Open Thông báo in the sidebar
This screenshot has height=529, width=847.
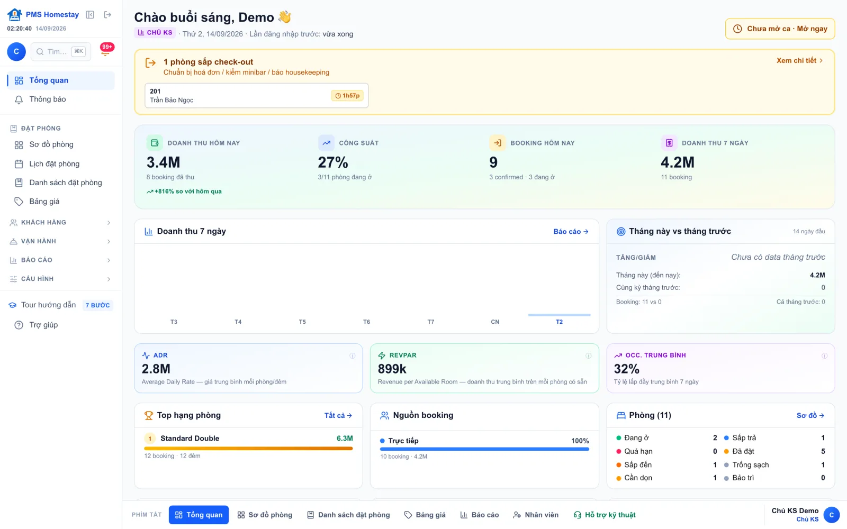(x=61, y=99)
